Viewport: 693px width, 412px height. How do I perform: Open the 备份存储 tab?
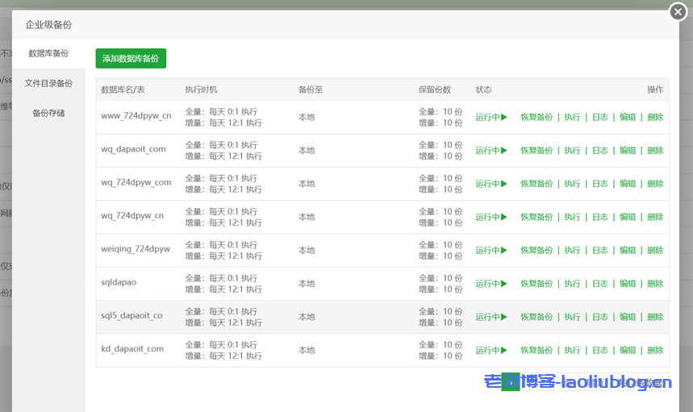[48, 113]
